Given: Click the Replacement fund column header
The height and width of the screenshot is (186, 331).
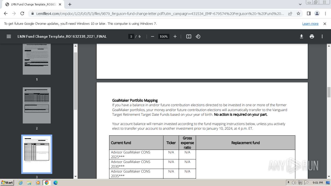Looking at the screenshot, I should pos(245,143).
